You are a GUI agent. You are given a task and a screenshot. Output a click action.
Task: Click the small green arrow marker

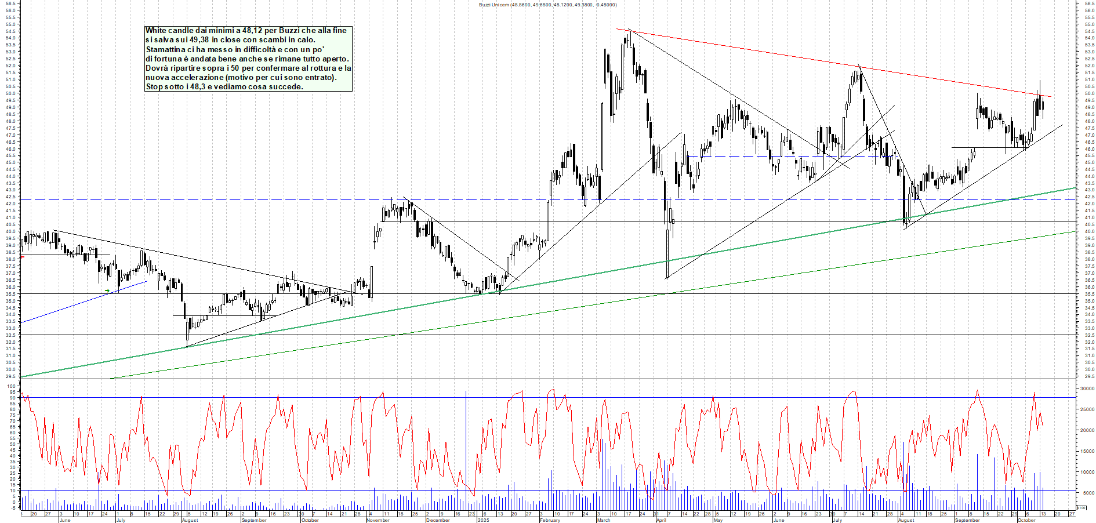pos(107,290)
